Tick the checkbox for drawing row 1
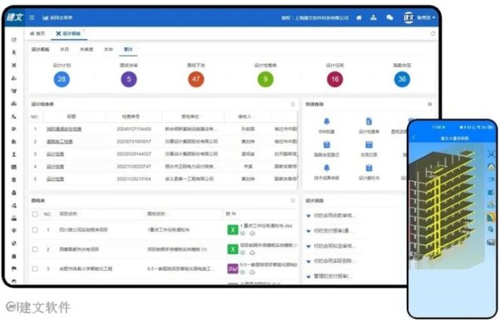Screen dimensions: 499x320 [x=35, y=229]
